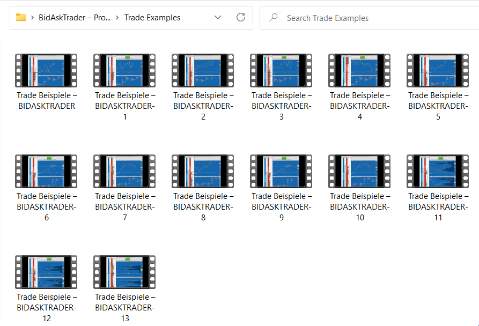
Task: Click the magnifier search icon
Action: pyautogui.click(x=274, y=18)
